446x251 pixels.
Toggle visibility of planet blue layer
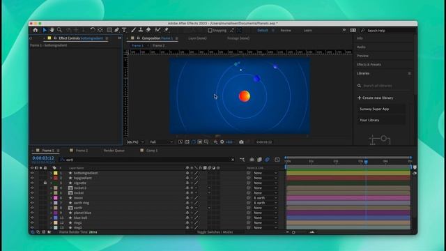pos(32,213)
